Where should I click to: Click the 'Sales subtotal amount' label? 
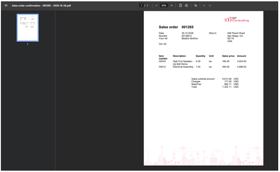(x=203, y=79)
